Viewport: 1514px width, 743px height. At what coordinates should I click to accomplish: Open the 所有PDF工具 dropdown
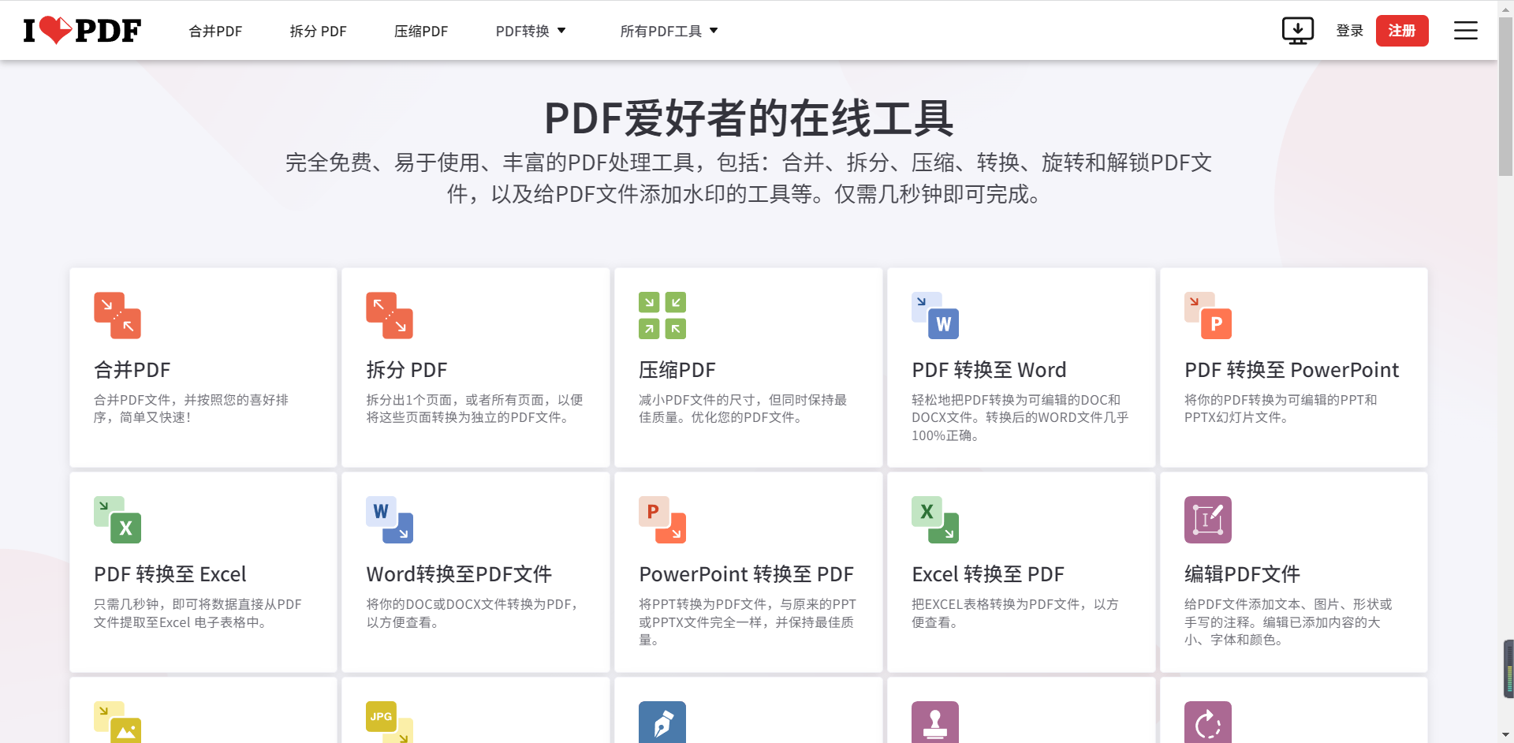(669, 30)
